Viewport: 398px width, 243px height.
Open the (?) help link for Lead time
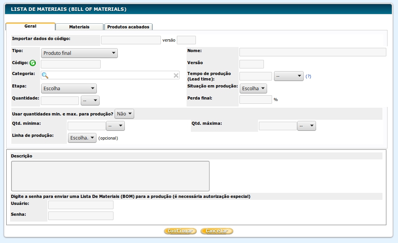[x=308, y=77]
